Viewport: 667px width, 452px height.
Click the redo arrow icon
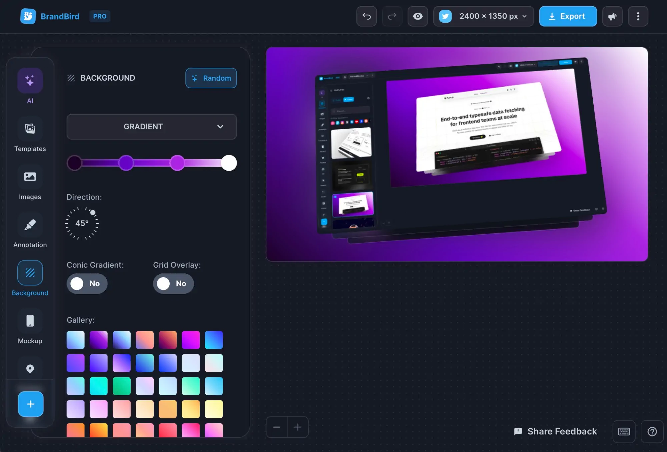tap(392, 16)
